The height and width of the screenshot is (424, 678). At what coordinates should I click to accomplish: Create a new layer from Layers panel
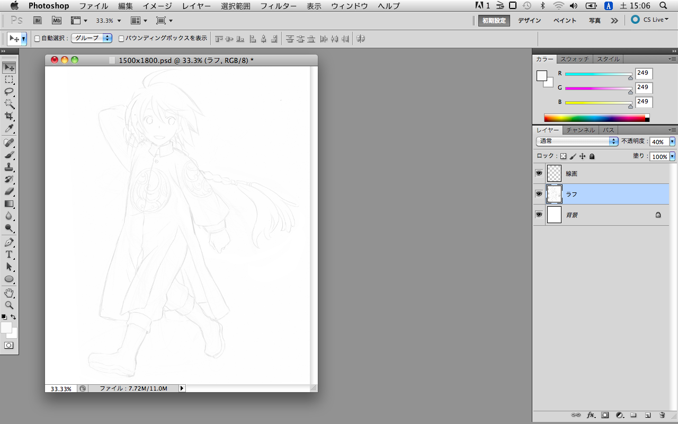point(647,415)
